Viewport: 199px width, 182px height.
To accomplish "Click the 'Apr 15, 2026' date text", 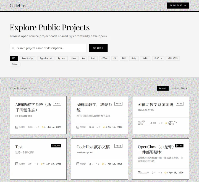I will click(x=176, y=173).
